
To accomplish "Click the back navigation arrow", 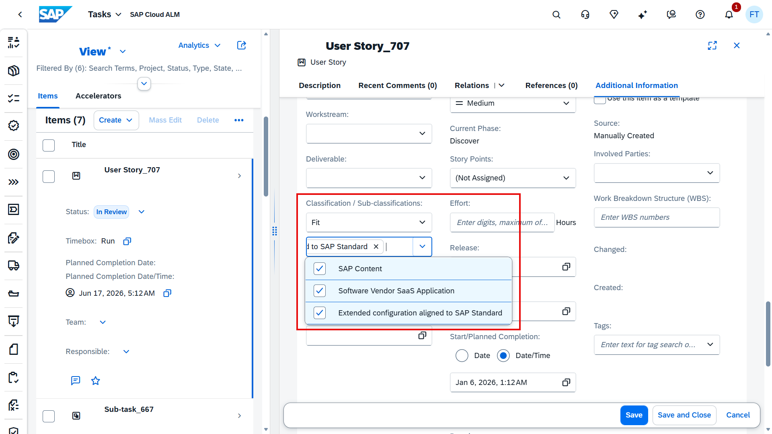I will click(x=20, y=14).
